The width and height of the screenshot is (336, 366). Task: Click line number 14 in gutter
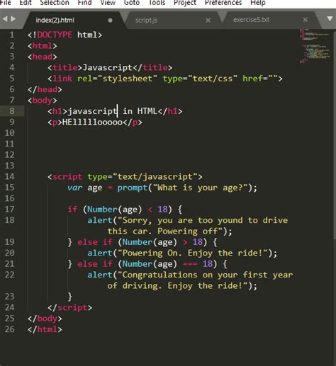click(x=9, y=176)
